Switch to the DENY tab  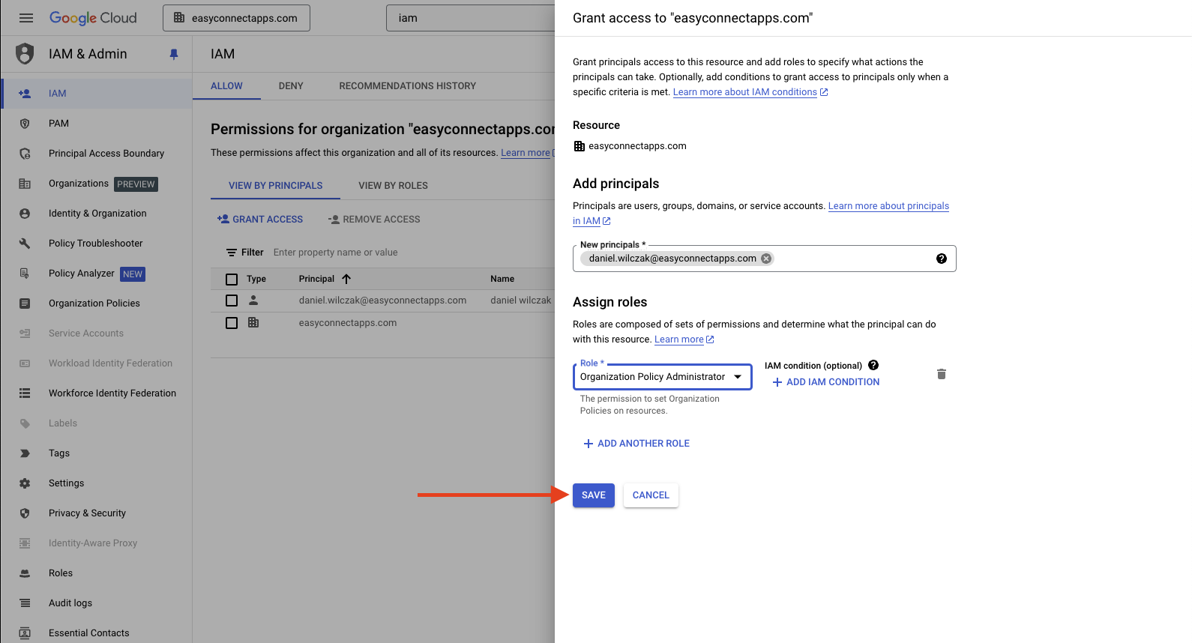(x=291, y=86)
